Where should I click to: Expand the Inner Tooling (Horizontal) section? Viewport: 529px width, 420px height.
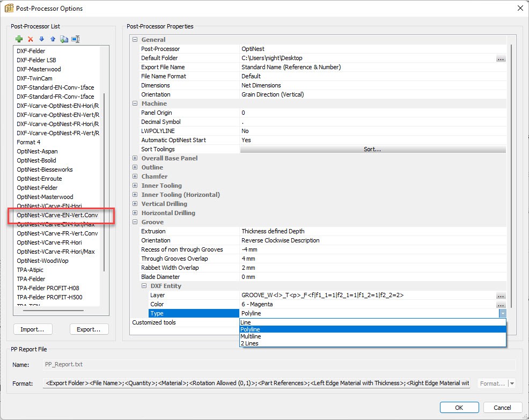pos(135,195)
